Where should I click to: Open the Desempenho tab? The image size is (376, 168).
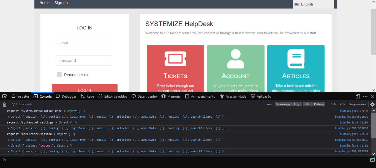pyautogui.click(x=144, y=96)
